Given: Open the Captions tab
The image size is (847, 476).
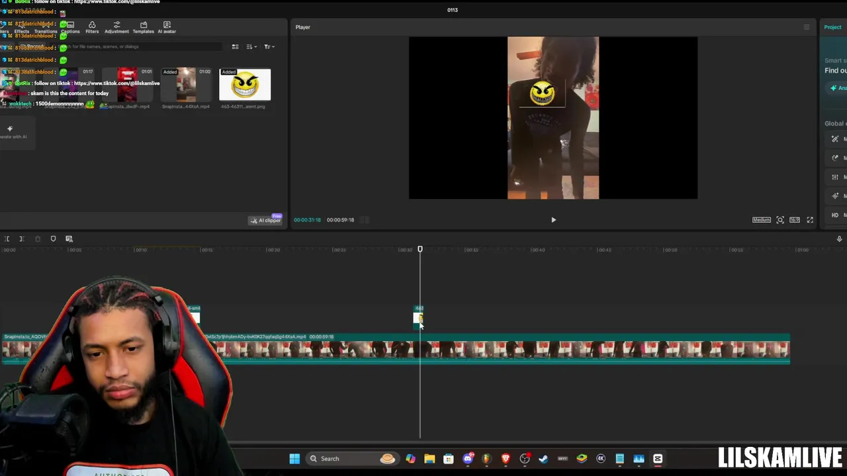Looking at the screenshot, I should 70,27.
